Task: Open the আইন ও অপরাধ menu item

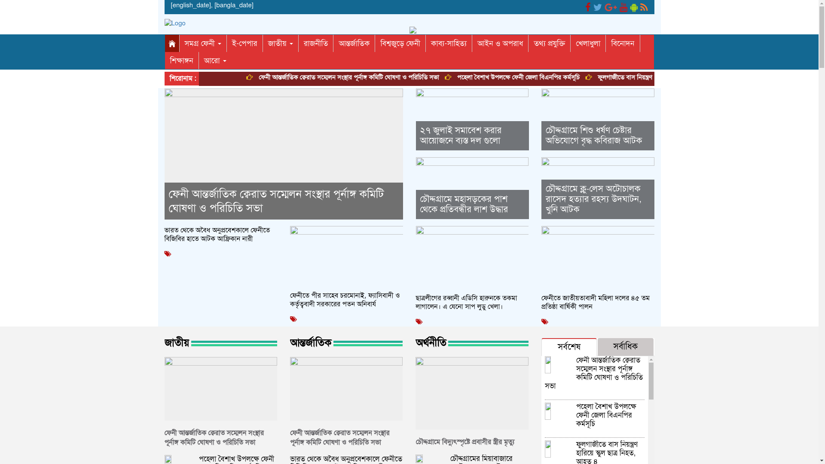Action: (500, 43)
